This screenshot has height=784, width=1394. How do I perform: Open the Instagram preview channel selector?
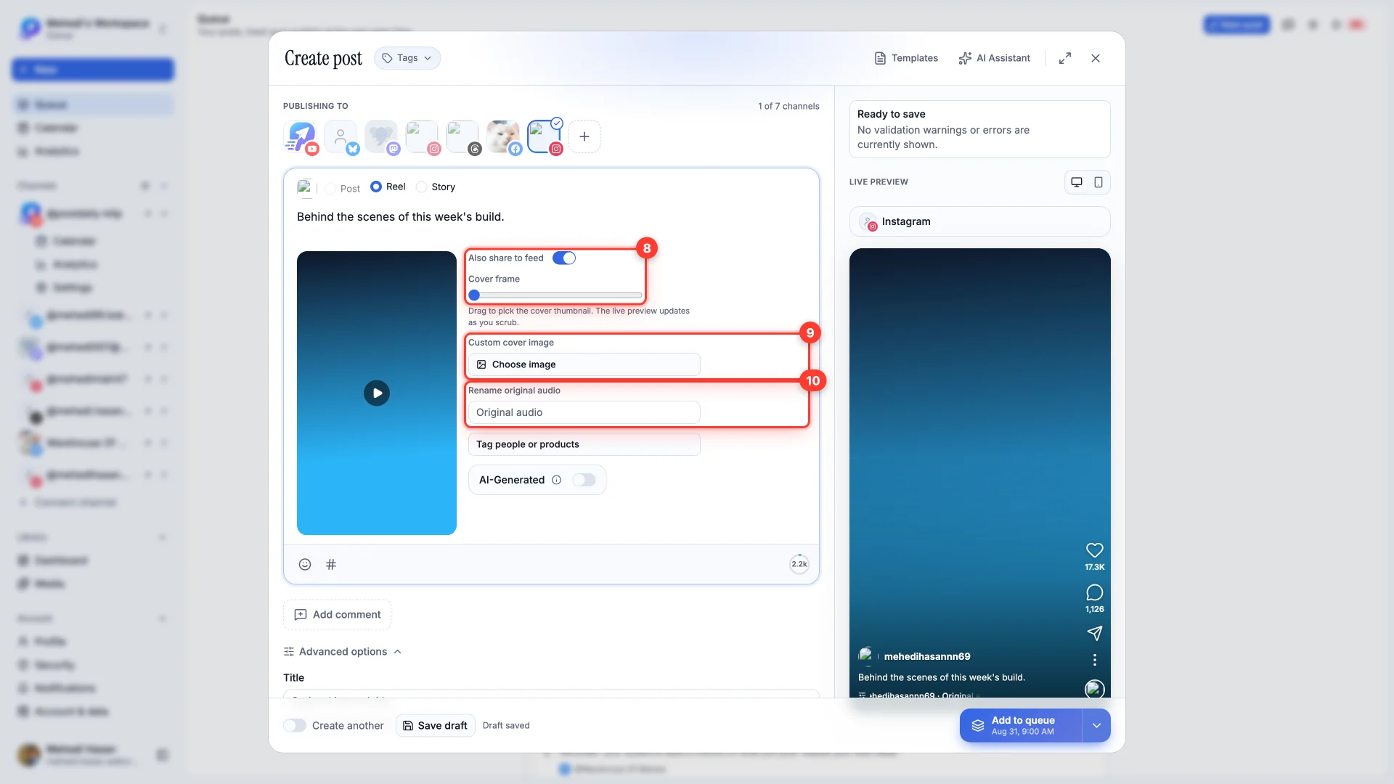tap(980, 221)
